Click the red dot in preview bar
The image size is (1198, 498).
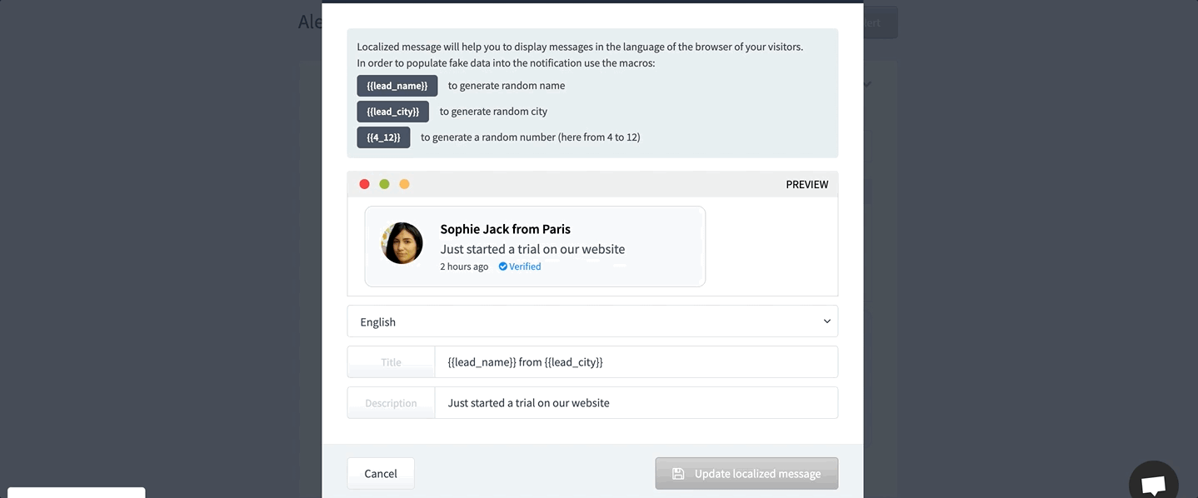coord(364,184)
